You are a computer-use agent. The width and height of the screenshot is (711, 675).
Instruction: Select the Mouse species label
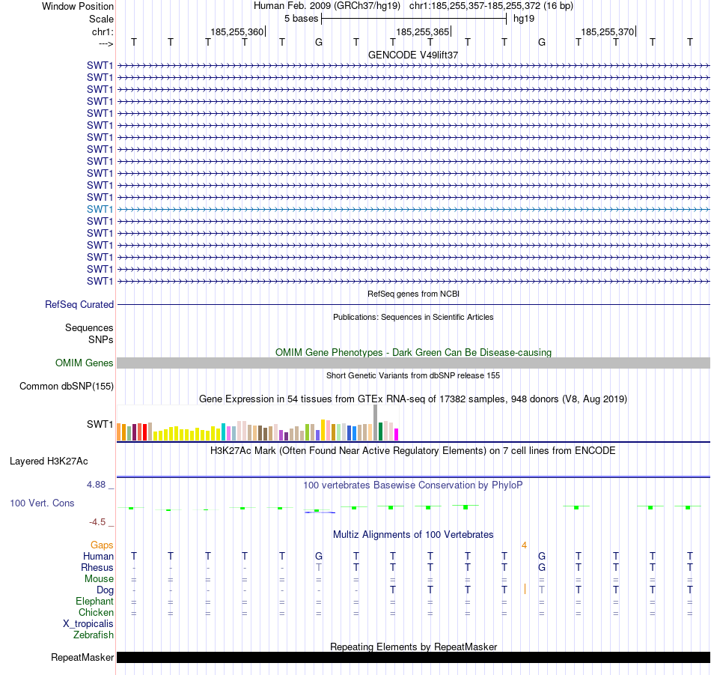pyautogui.click(x=99, y=579)
